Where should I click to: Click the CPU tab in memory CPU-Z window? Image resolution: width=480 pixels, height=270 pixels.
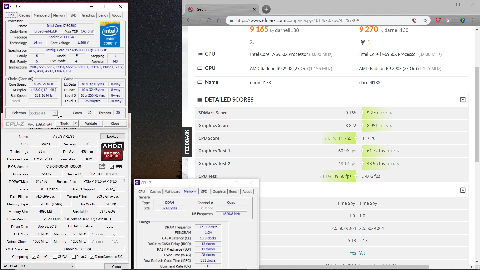[x=142, y=192]
